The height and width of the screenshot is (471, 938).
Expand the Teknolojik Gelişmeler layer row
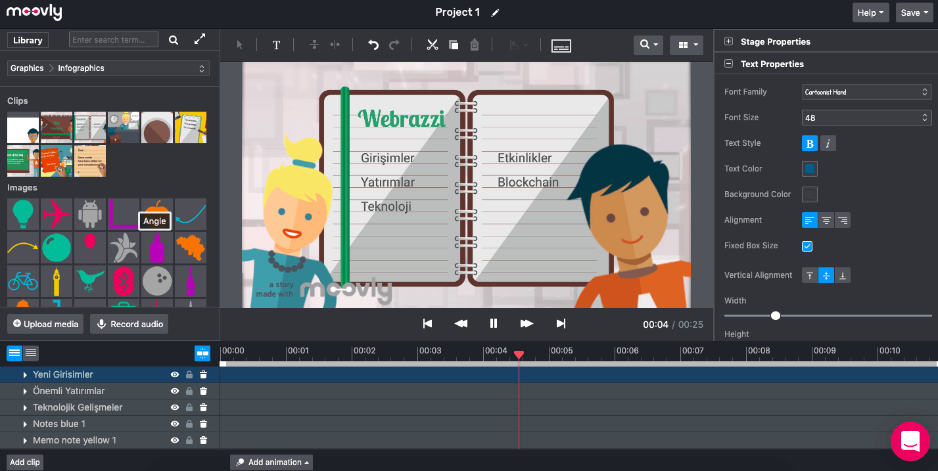(x=25, y=407)
